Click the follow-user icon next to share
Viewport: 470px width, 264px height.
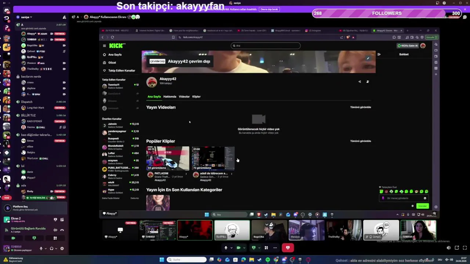[x=368, y=82]
